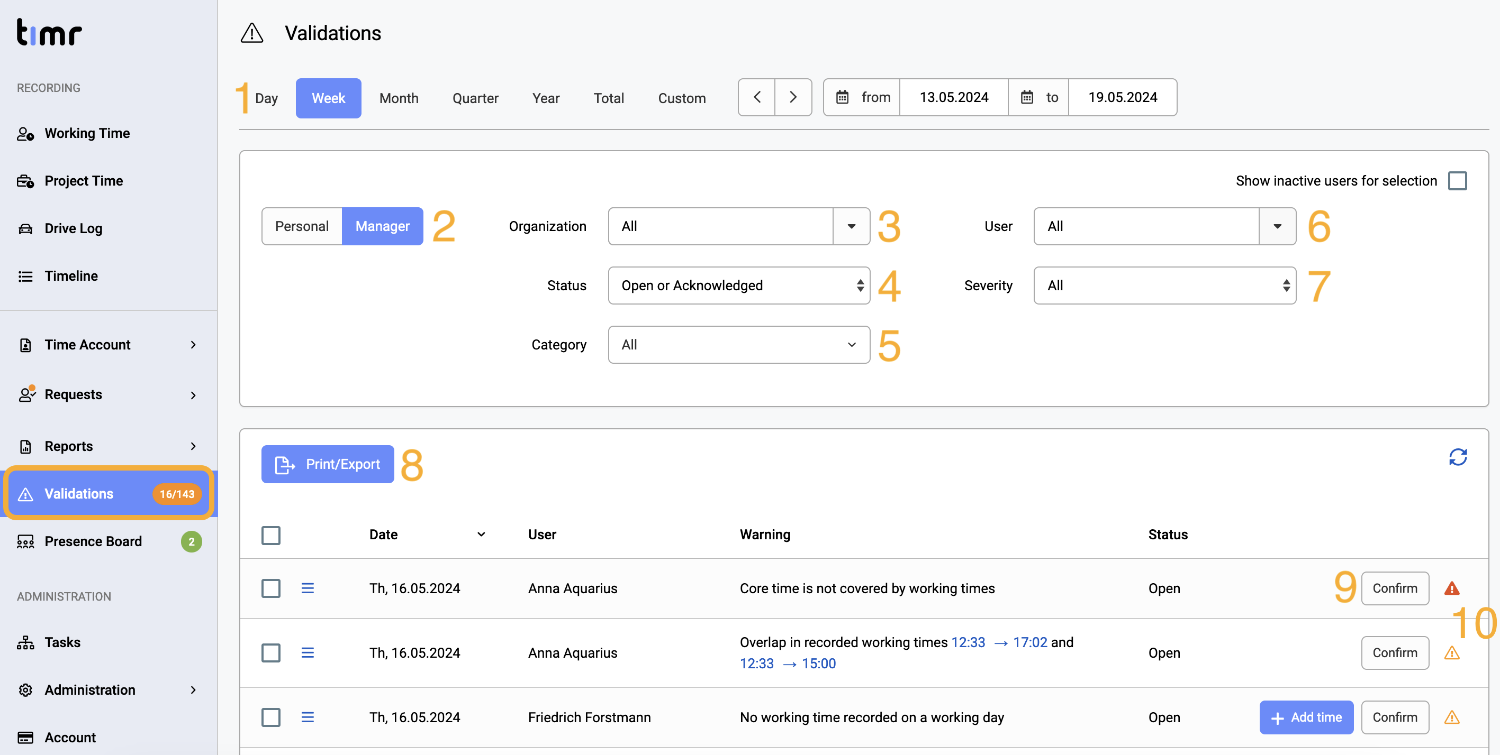
Task: Click the Administration gear icon
Action: 25,690
